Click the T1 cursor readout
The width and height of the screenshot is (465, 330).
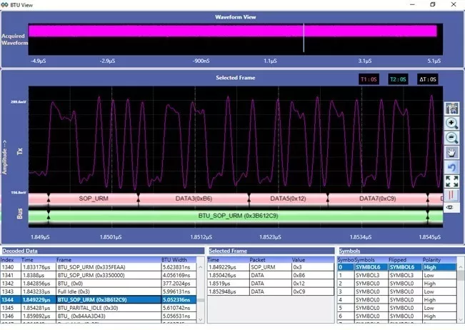(x=370, y=80)
